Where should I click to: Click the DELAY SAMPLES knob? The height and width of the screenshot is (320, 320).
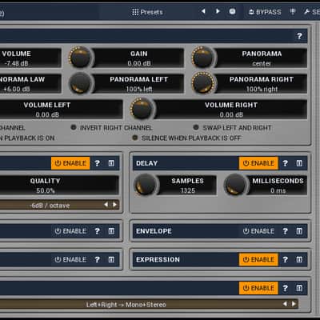pos(146,185)
